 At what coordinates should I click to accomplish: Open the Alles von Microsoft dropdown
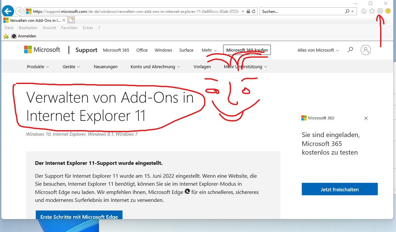click(318, 50)
